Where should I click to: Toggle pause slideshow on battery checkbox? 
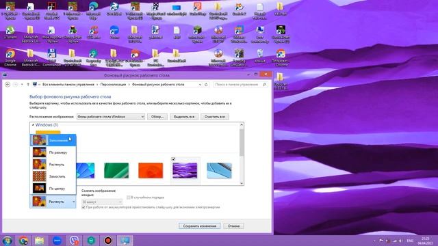click(83, 207)
